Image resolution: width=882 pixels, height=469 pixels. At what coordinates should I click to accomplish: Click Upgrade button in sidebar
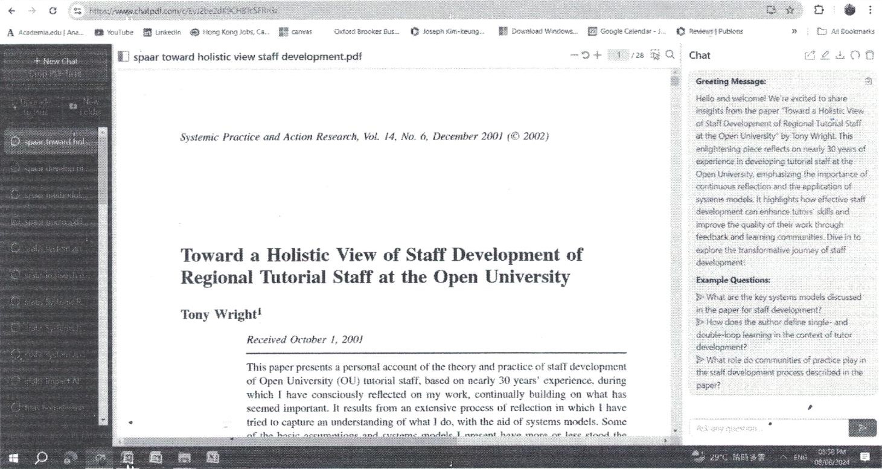(34, 107)
